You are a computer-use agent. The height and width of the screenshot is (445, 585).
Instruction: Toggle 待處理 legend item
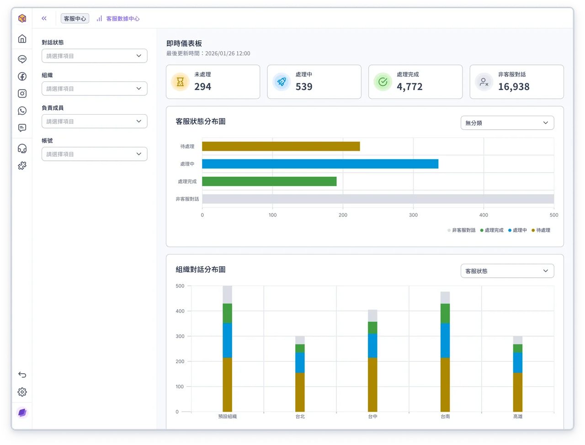[x=541, y=230]
